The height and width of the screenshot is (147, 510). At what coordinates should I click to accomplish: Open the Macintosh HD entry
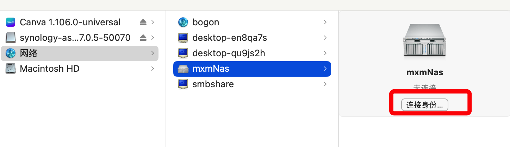point(50,69)
